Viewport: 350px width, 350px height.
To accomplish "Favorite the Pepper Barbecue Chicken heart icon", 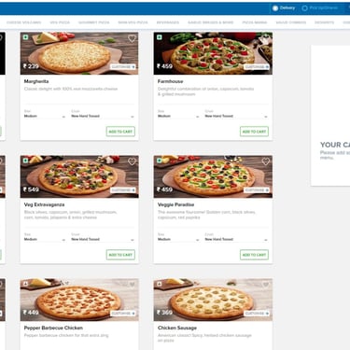I will [x=132, y=285].
